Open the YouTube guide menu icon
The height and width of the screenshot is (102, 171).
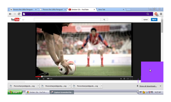click(x=23, y=20)
